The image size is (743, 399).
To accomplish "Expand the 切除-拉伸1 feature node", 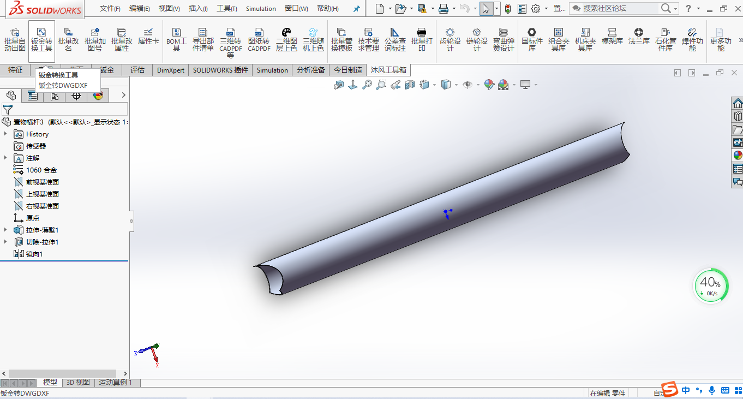I will 5,242.
